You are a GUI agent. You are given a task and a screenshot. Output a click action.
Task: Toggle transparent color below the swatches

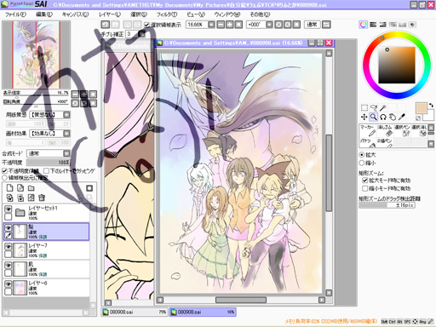pos(418,118)
